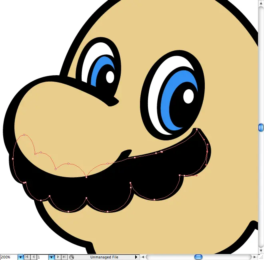The width and height of the screenshot is (264, 260).
Task: Open the artboard number dropdown
Action: [x=51, y=257]
